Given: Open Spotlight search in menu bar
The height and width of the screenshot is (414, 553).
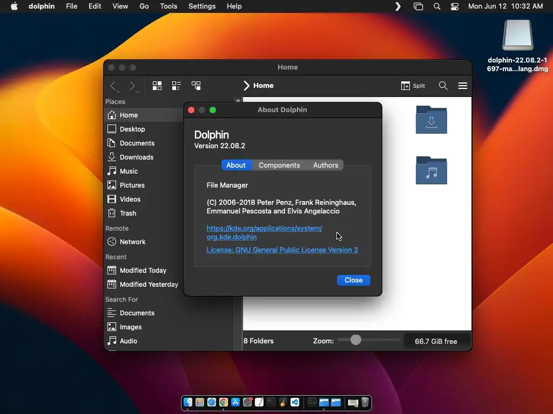Looking at the screenshot, I should tap(436, 6).
